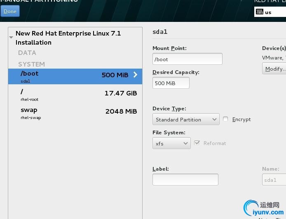Viewport: 286px width, 219px height.
Task: Toggle the Reformat checkbox
Action: [197, 143]
